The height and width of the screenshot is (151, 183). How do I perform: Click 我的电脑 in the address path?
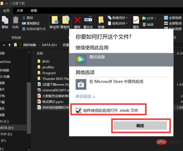point(30,45)
